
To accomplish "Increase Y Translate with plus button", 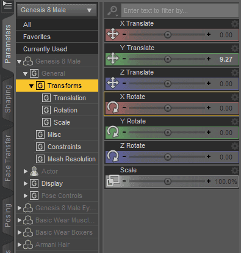I will 209,59.
